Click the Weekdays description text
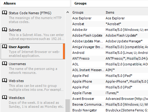148x112 pixels. point(36,105)
